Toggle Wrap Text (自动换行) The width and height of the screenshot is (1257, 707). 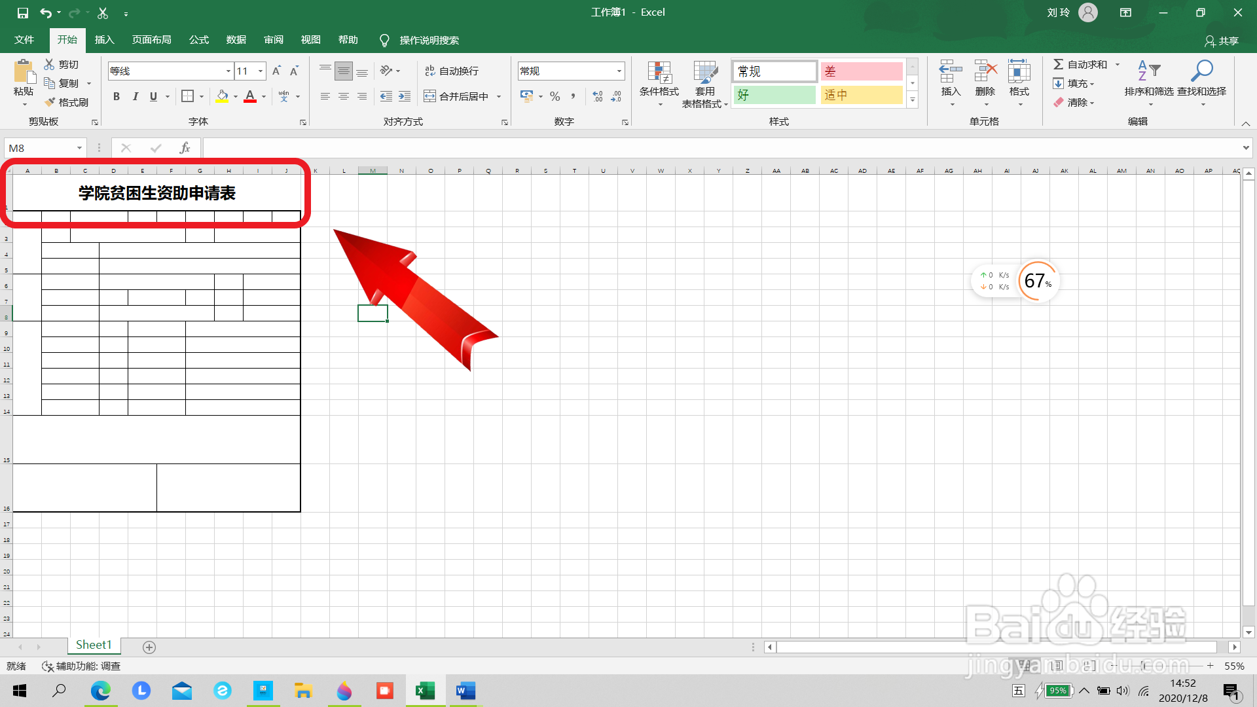(x=452, y=71)
